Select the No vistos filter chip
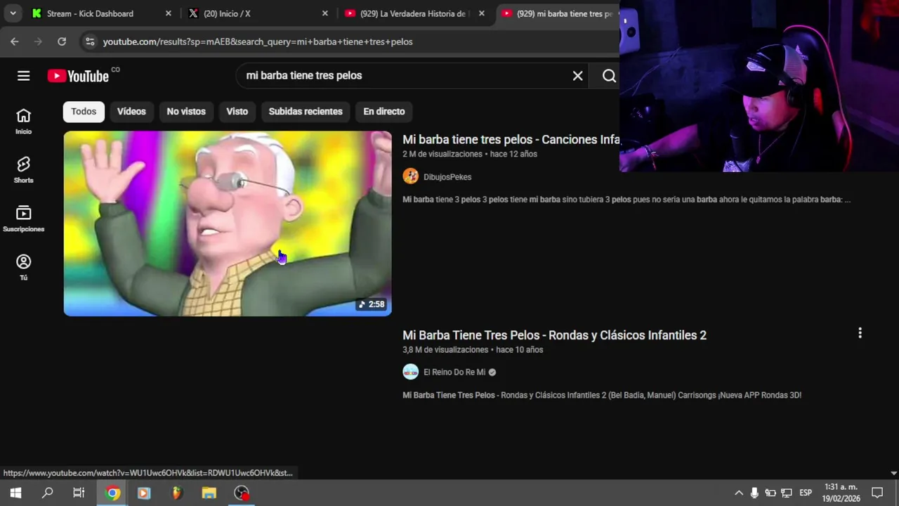Image resolution: width=899 pixels, height=506 pixels. coord(186,111)
